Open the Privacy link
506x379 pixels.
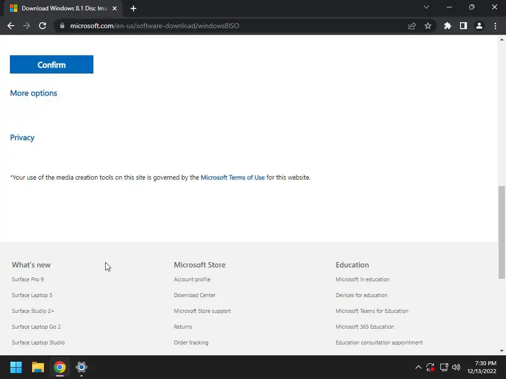point(22,138)
